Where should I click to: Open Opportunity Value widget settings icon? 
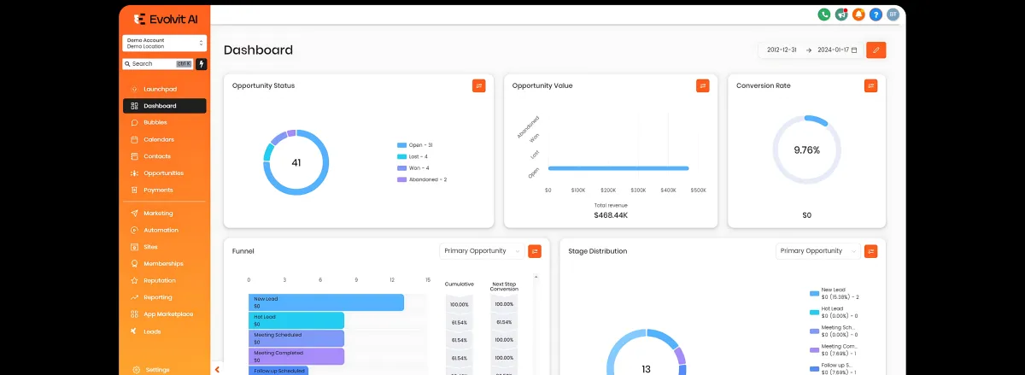702,85
